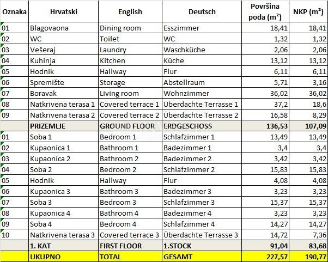328x262 pixels.
Task: Select the "Living room" cell
Action: [120, 93]
